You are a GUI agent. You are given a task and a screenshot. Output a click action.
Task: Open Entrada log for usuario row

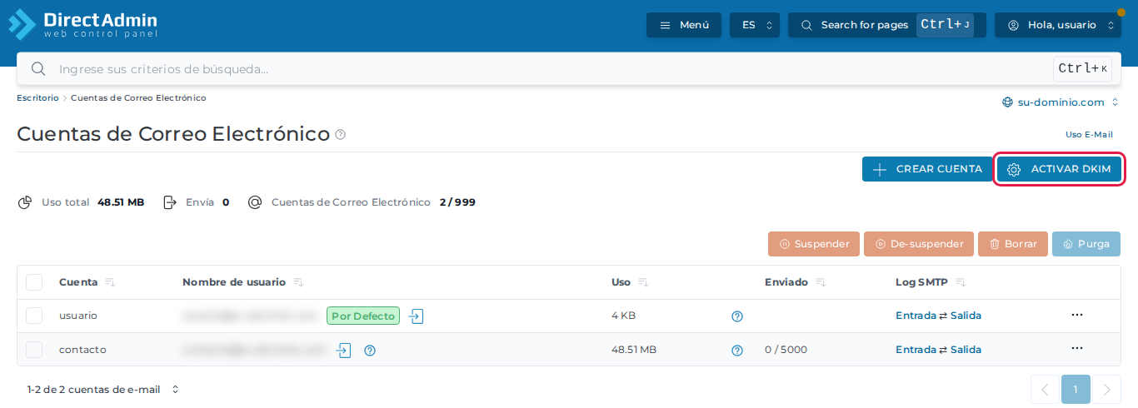916,316
